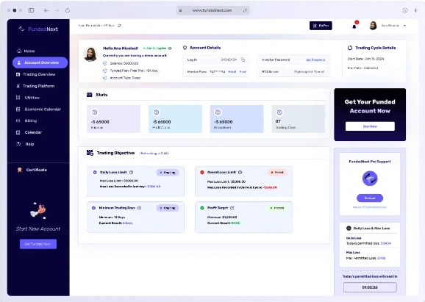425x302 pixels.
Task: Click the Add-On Applied badge
Action: point(155,48)
